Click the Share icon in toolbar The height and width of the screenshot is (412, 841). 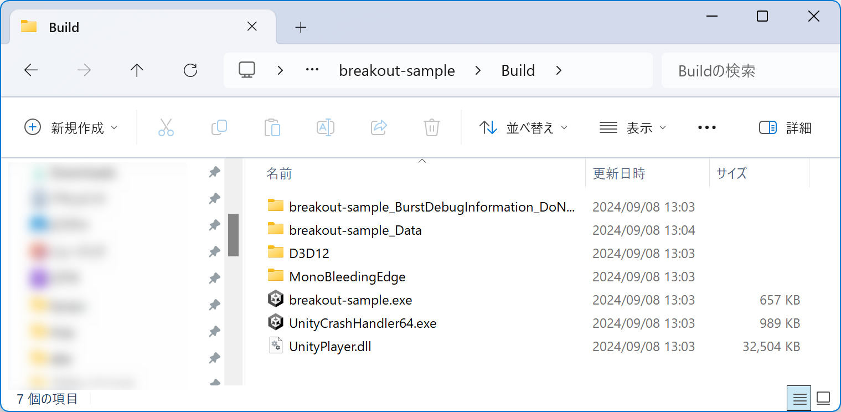click(x=379, y=127)
